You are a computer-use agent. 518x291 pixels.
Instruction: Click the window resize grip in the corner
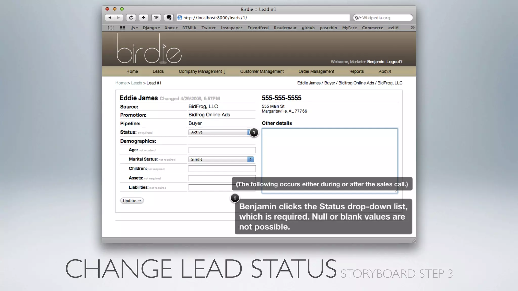click(414, 241)
